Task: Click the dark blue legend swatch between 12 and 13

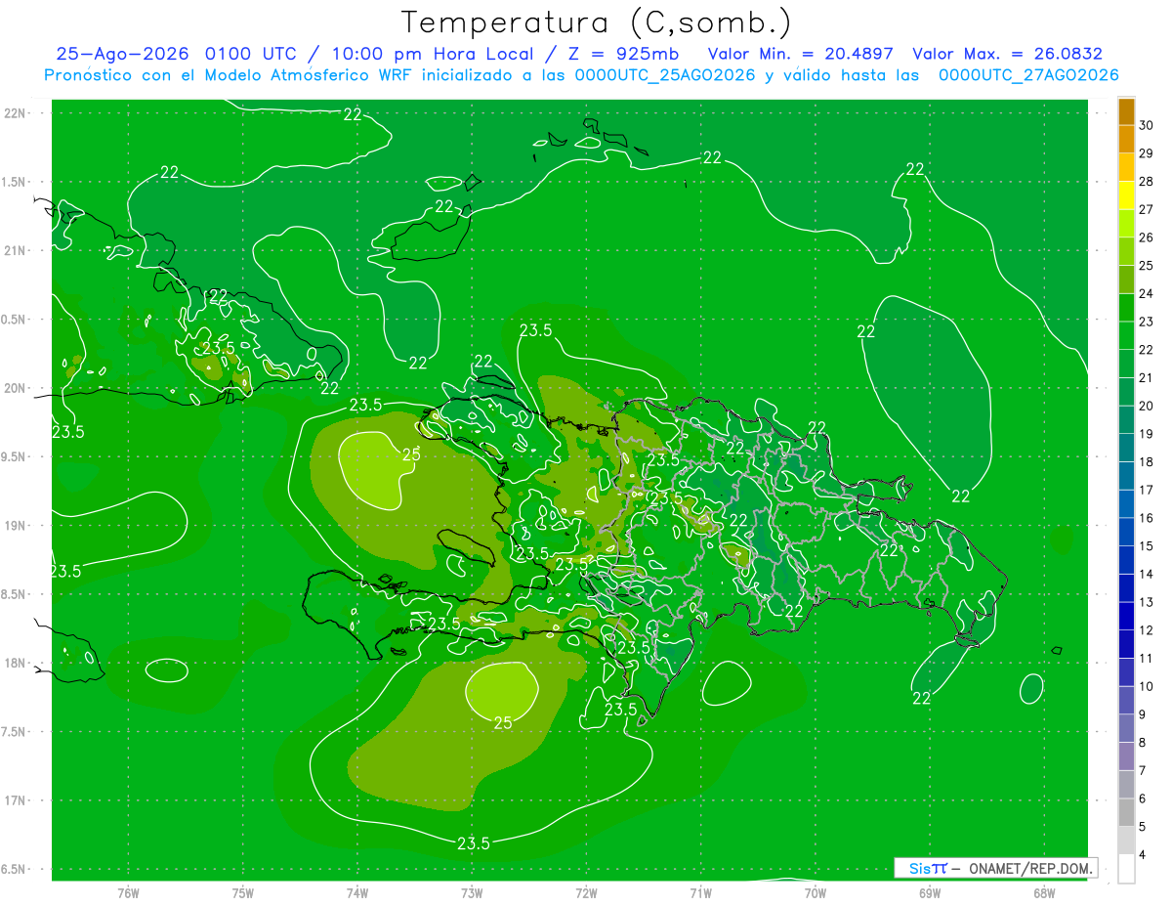Action: click(x=1126, y=616)
